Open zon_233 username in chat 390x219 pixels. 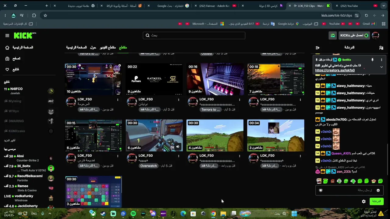[x=343, y=172]
